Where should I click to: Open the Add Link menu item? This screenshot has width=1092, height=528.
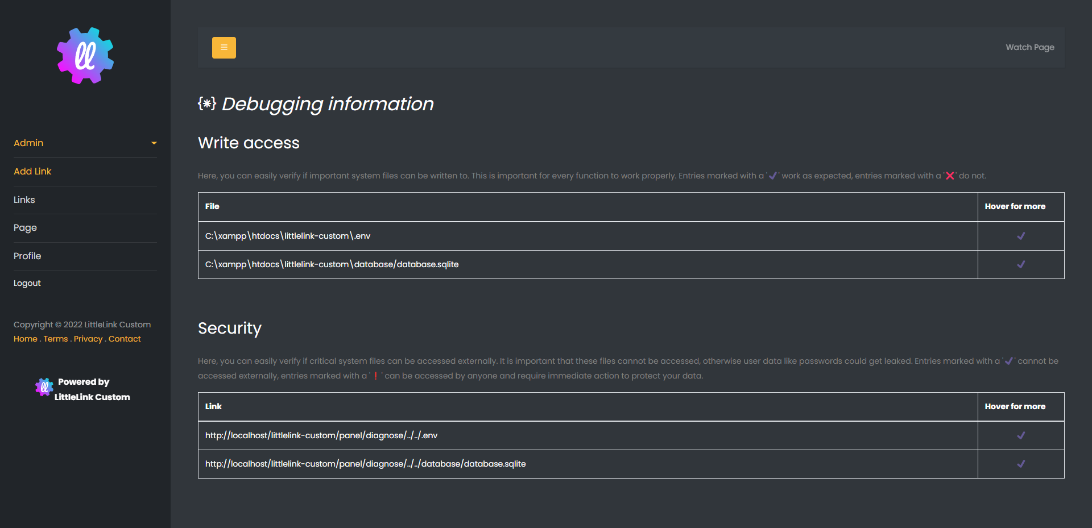(32, 172)
